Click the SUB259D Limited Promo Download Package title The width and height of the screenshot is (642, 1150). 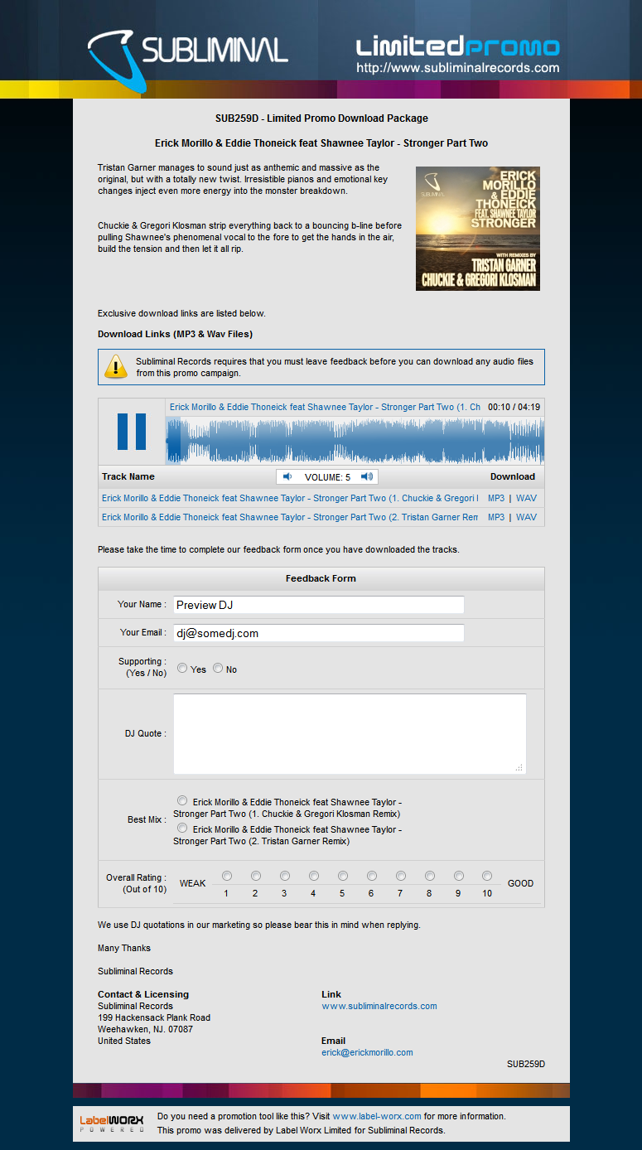(x=321, y=118)
